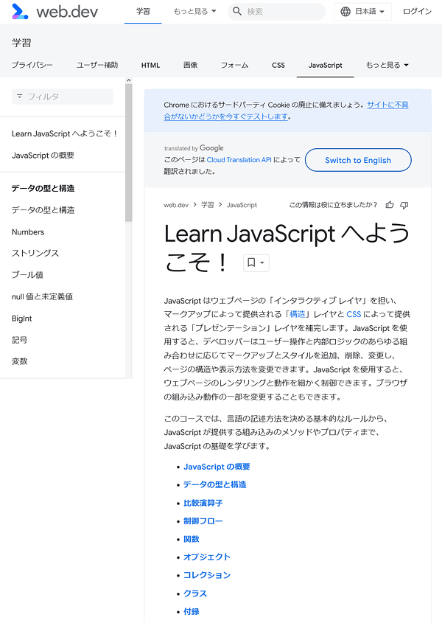Viewport: 442px width, 623px height.
Task: Open the ユーザー補助 tab
Action: pyautogui.click(x=97, y=65)
